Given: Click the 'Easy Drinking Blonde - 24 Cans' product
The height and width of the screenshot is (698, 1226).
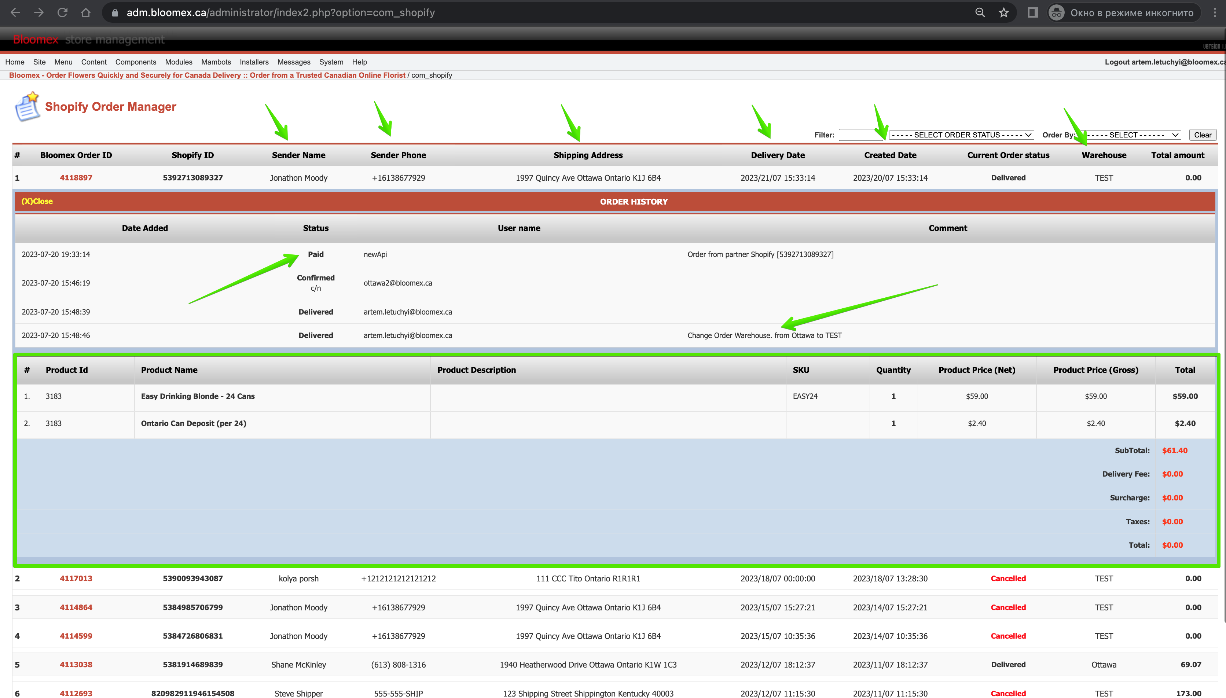Looking at the screenshot, I should [198, 396].
